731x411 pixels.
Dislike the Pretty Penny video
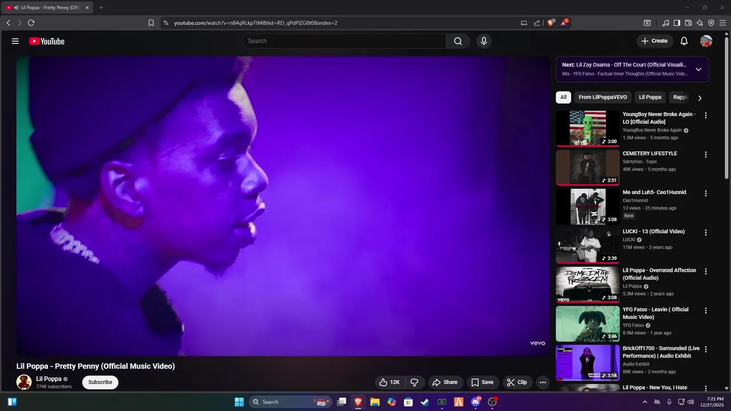(415, 382)
